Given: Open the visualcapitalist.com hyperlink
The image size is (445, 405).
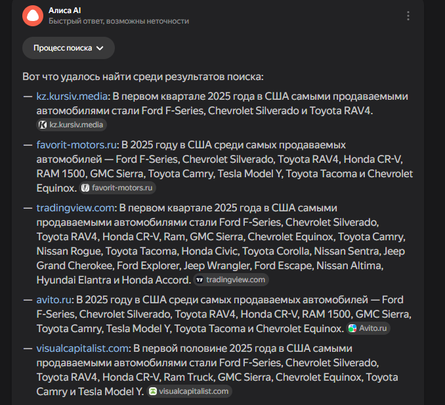Looking at the screenshot, I should pos(82,348).
